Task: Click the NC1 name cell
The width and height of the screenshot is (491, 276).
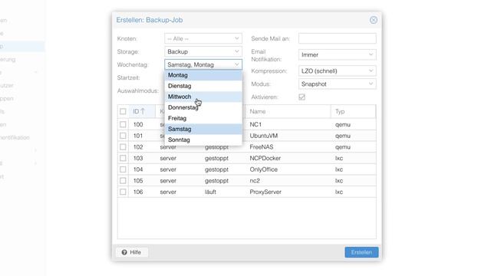Action: 255,124
